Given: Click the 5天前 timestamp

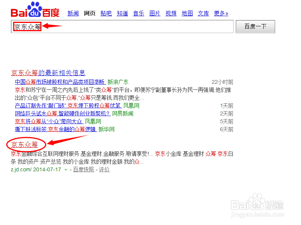Looking at the screenshot, I should tap(226, 121).
